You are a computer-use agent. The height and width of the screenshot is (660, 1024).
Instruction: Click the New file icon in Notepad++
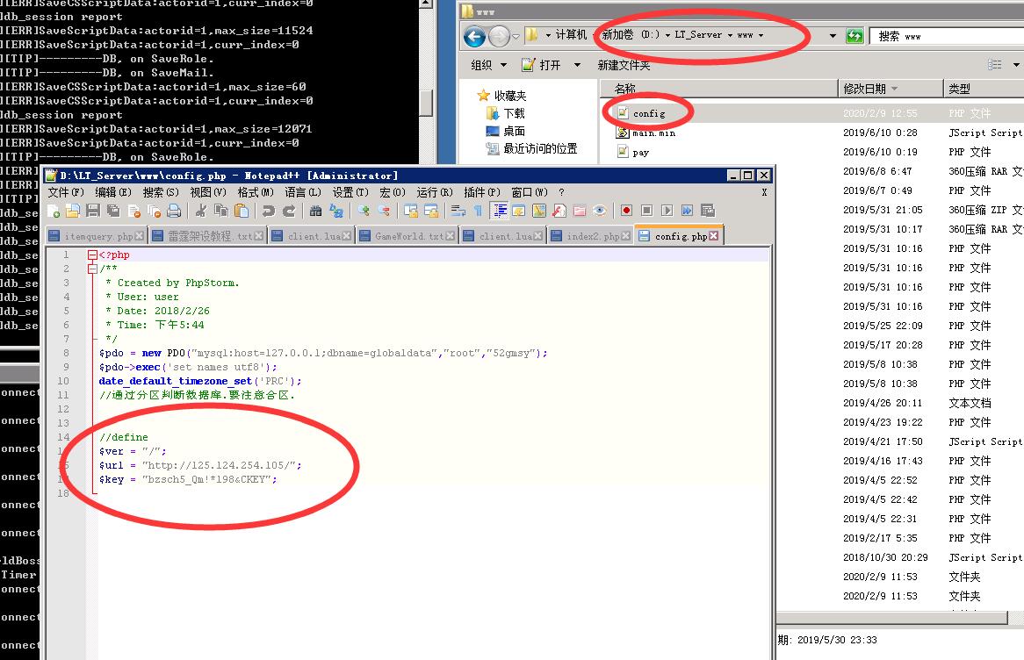point(54,211)
